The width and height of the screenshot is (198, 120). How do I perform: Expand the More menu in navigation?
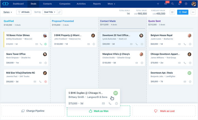point(111,4)
